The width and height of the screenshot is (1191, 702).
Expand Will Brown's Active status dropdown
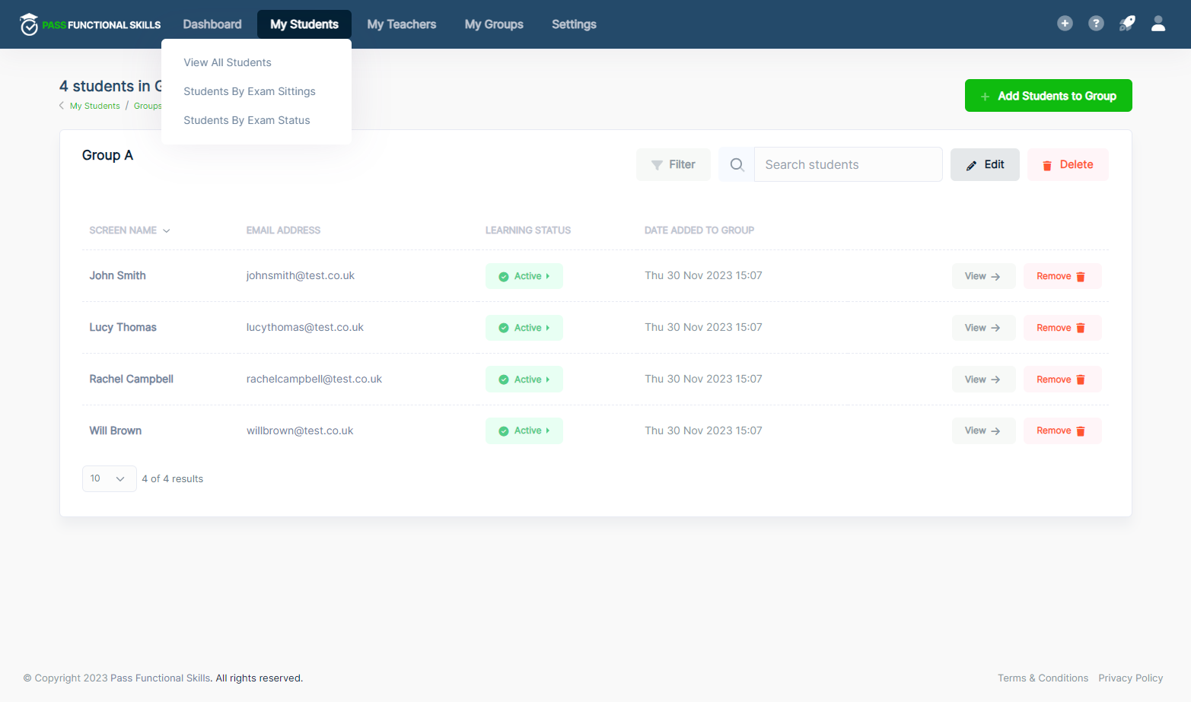pos(524,430)
